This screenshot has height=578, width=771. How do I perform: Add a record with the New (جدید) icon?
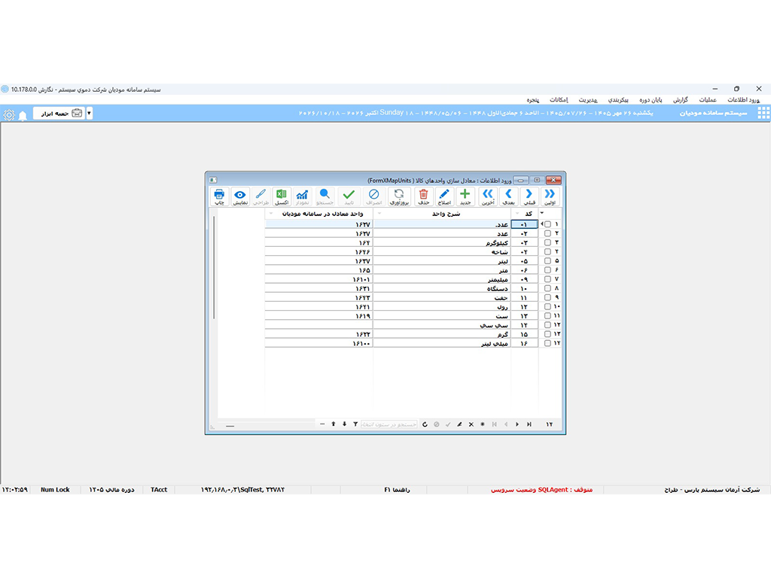pos(465,196)
